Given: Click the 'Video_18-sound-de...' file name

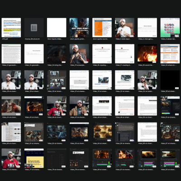Looking at the screenshot, I should pyautogui.click(x=145, y=65).
